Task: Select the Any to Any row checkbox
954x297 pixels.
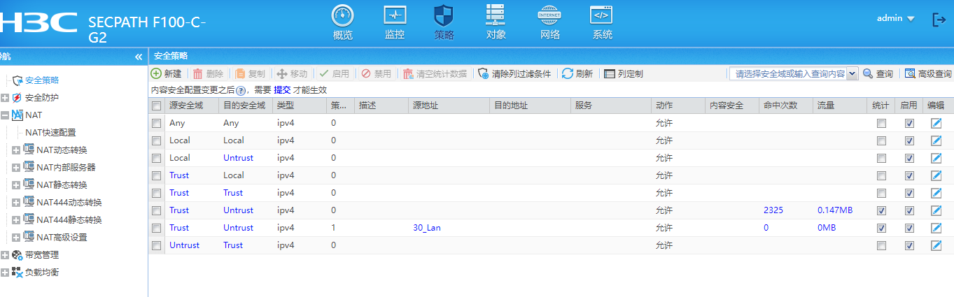Action: 157,123
